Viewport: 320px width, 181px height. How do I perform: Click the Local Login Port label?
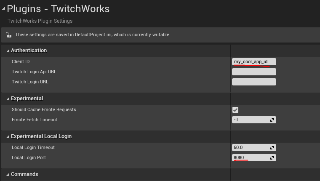point(29,158)
